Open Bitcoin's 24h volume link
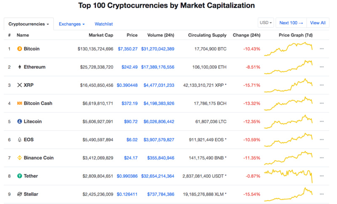 click(158, 49)
